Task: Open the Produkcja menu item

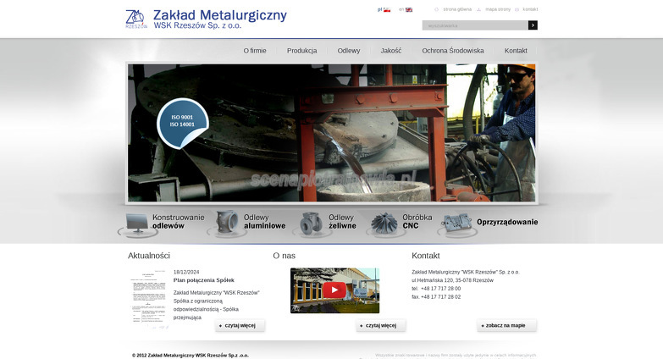Action: [x=302, y=51]
